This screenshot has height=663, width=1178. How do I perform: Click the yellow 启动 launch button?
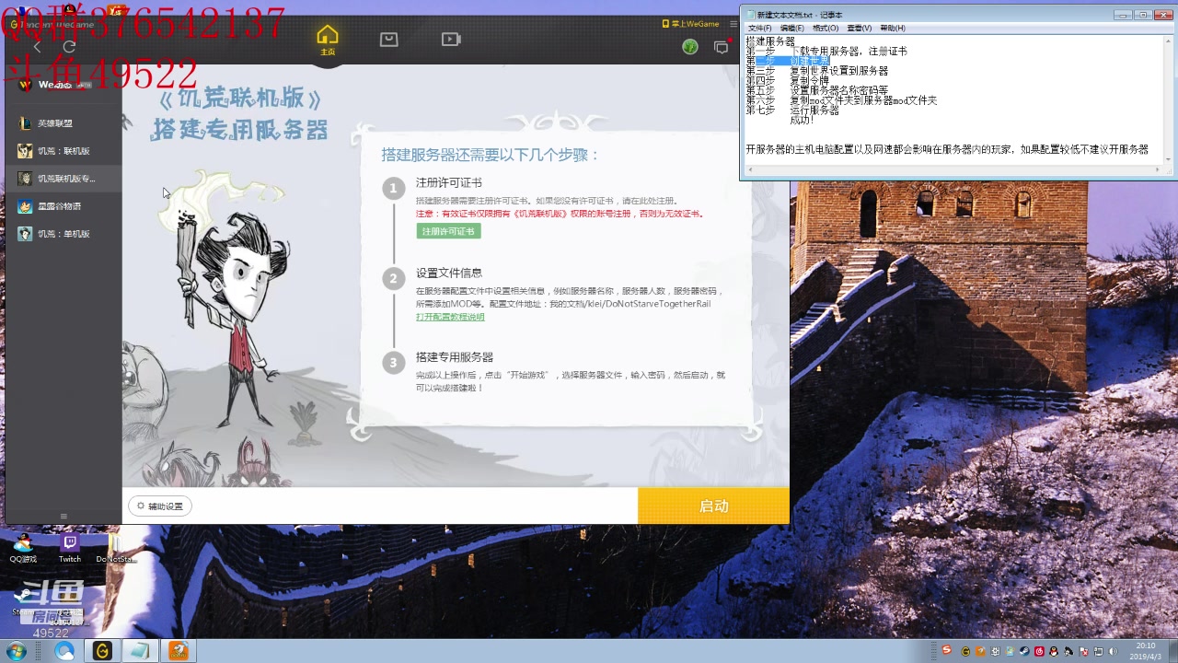click(x=713, y=506)
